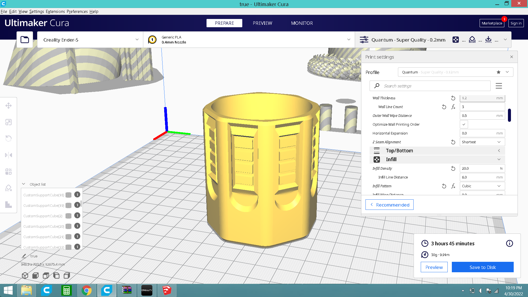This screenshot has height=297, width=528.
Task: Open the Z Seam Alignment Shortest dropdown
Action: pyautogui.click(x=482, y=142)
